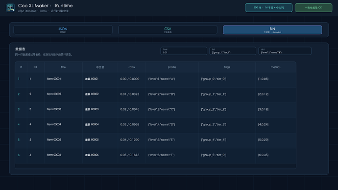Click the '#' column header

tap(21, 67)
